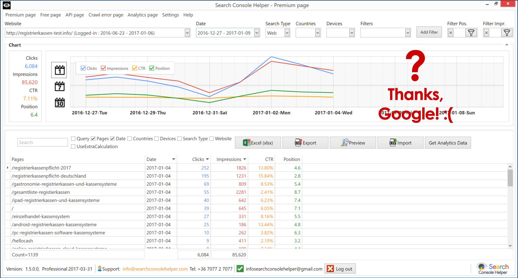Click the Count=1139 summary field
Screen dimensions: 518x278
(78, 254)
